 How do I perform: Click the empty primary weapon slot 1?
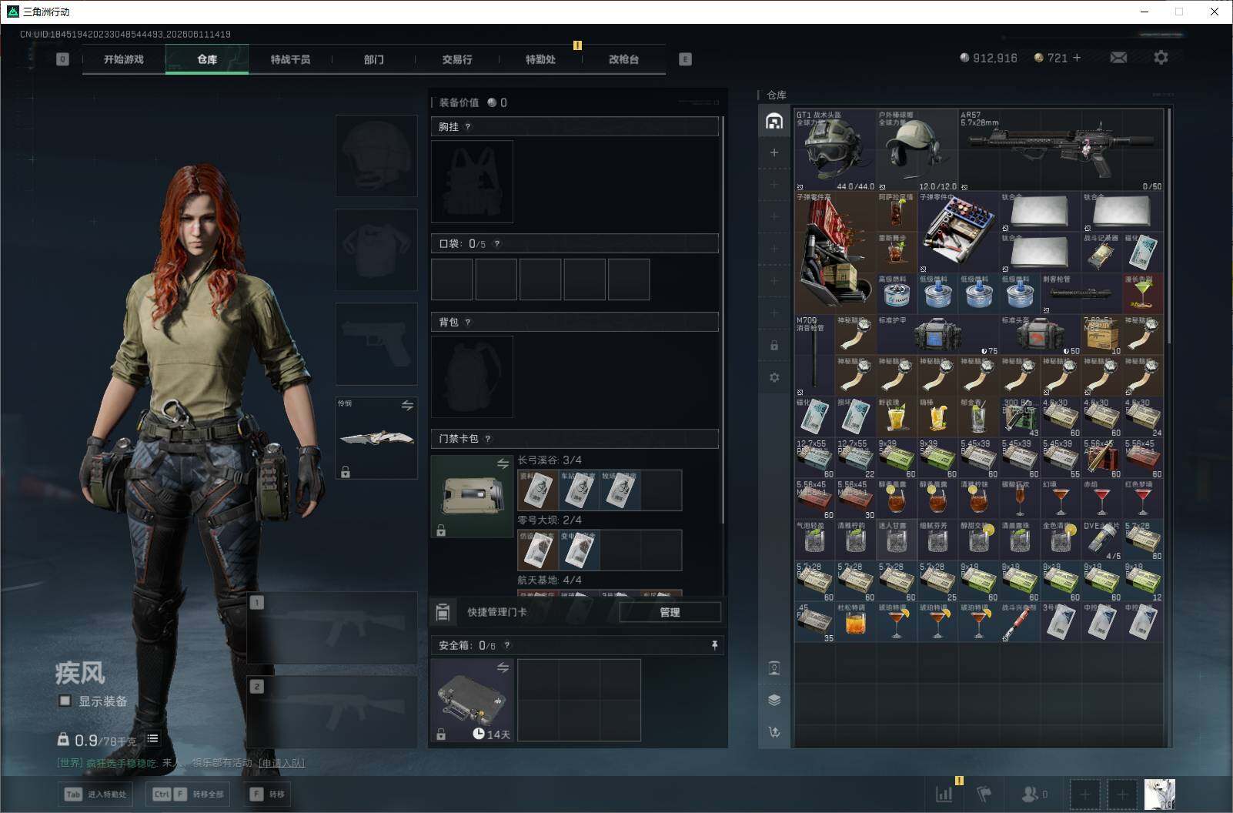point(332,627)
